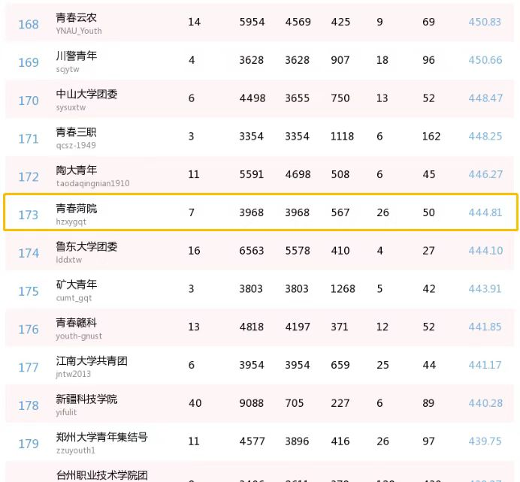This screenshot has width=520, height=482.
Task: Click the 川警青年 account name
Action: [77, 56]
